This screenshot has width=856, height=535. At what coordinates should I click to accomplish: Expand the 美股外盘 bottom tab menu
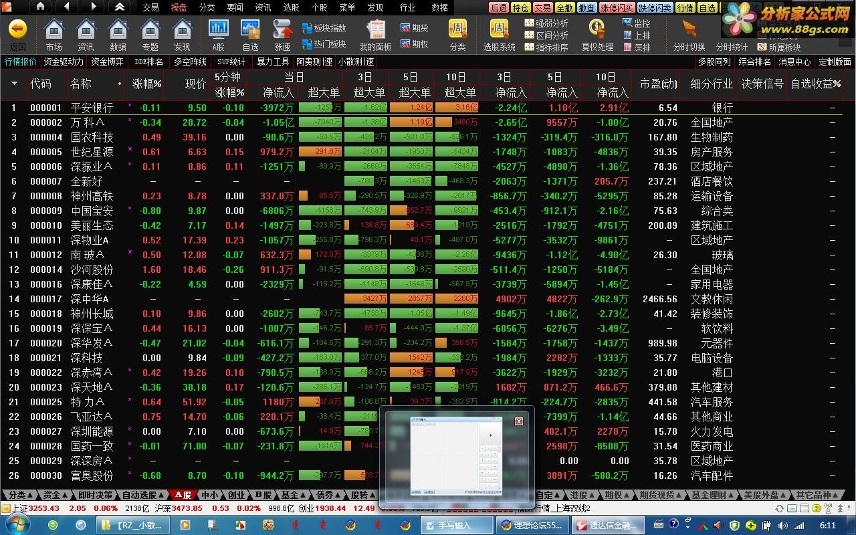tap(764, 495)
